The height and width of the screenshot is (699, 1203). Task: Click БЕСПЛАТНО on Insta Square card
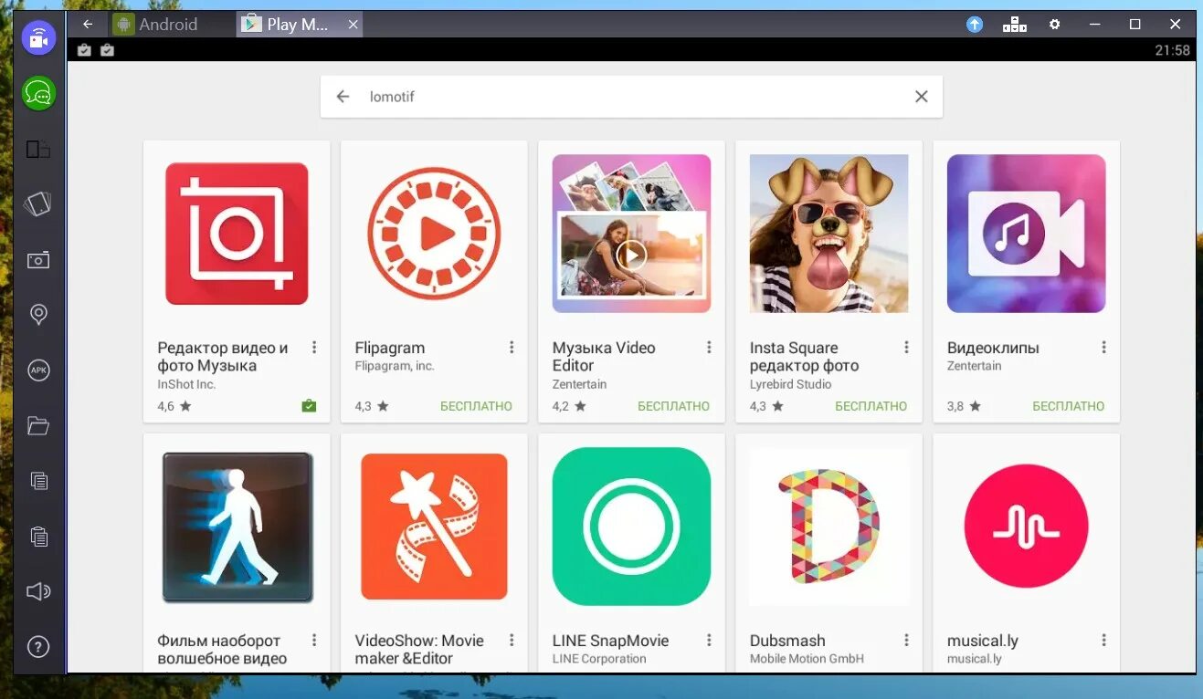coord(871,406)
